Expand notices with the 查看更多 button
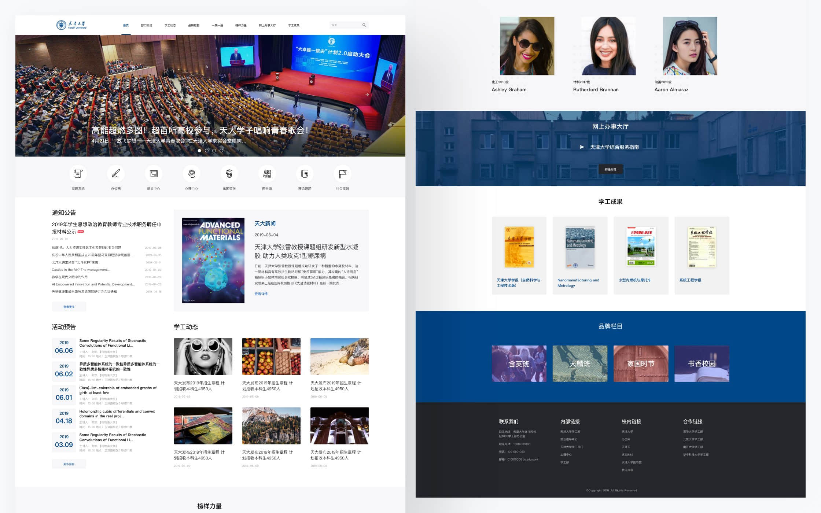This screenshot has height=513, width=821. point(69,307)
